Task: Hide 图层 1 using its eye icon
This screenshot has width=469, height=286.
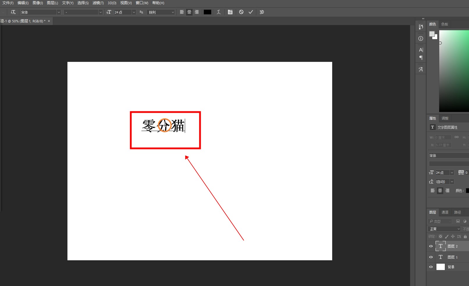Action: pyautogui.click(x=431, y=257)
